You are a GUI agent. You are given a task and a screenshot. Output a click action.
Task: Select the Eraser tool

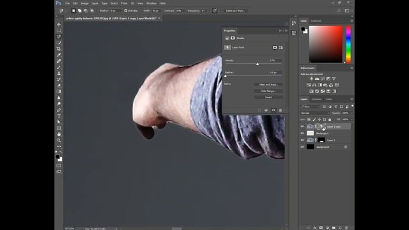pos(59,86)
